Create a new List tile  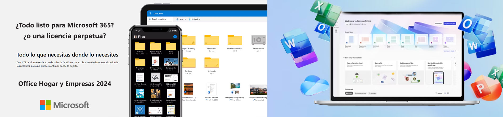coord(422,40)
